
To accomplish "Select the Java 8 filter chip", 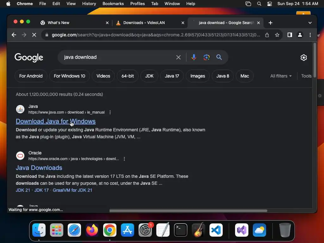I will pyautogui.click(x=222, y=76).
